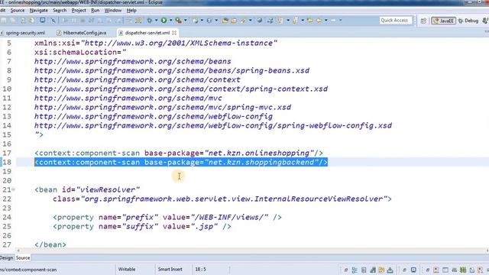Viewport: 489px width, 275px height.
Task: Click the highlighted net.kzn.shoppingbackend line 18
Action: tap(181, 162)
